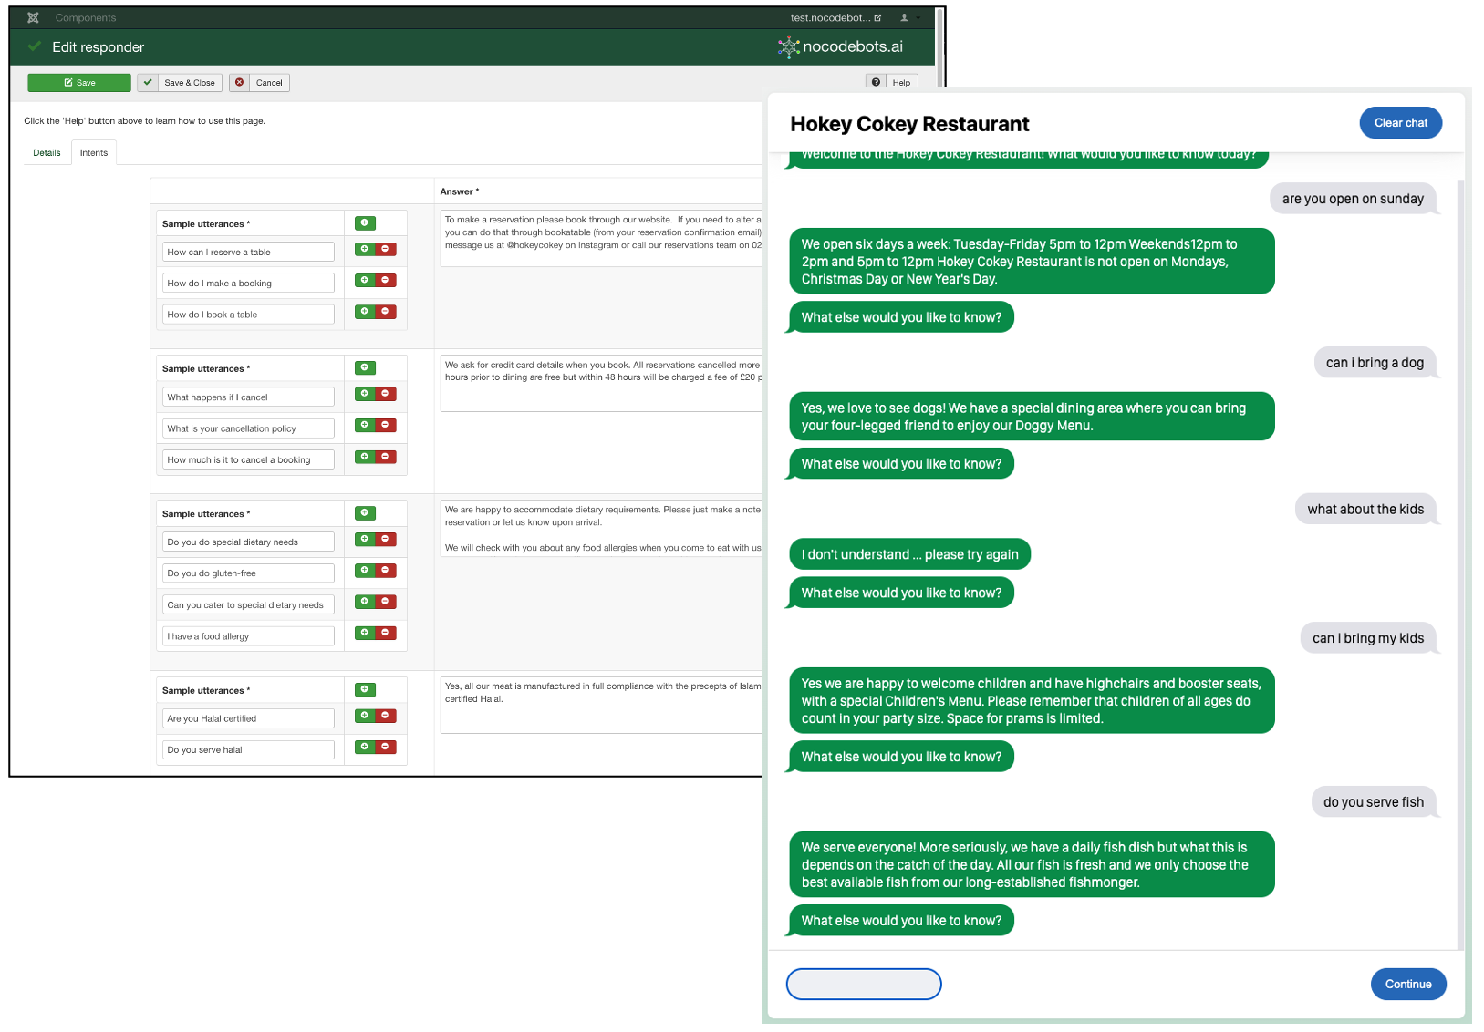Select the Intents tab
The image size is (1484, 1032).
94,153
